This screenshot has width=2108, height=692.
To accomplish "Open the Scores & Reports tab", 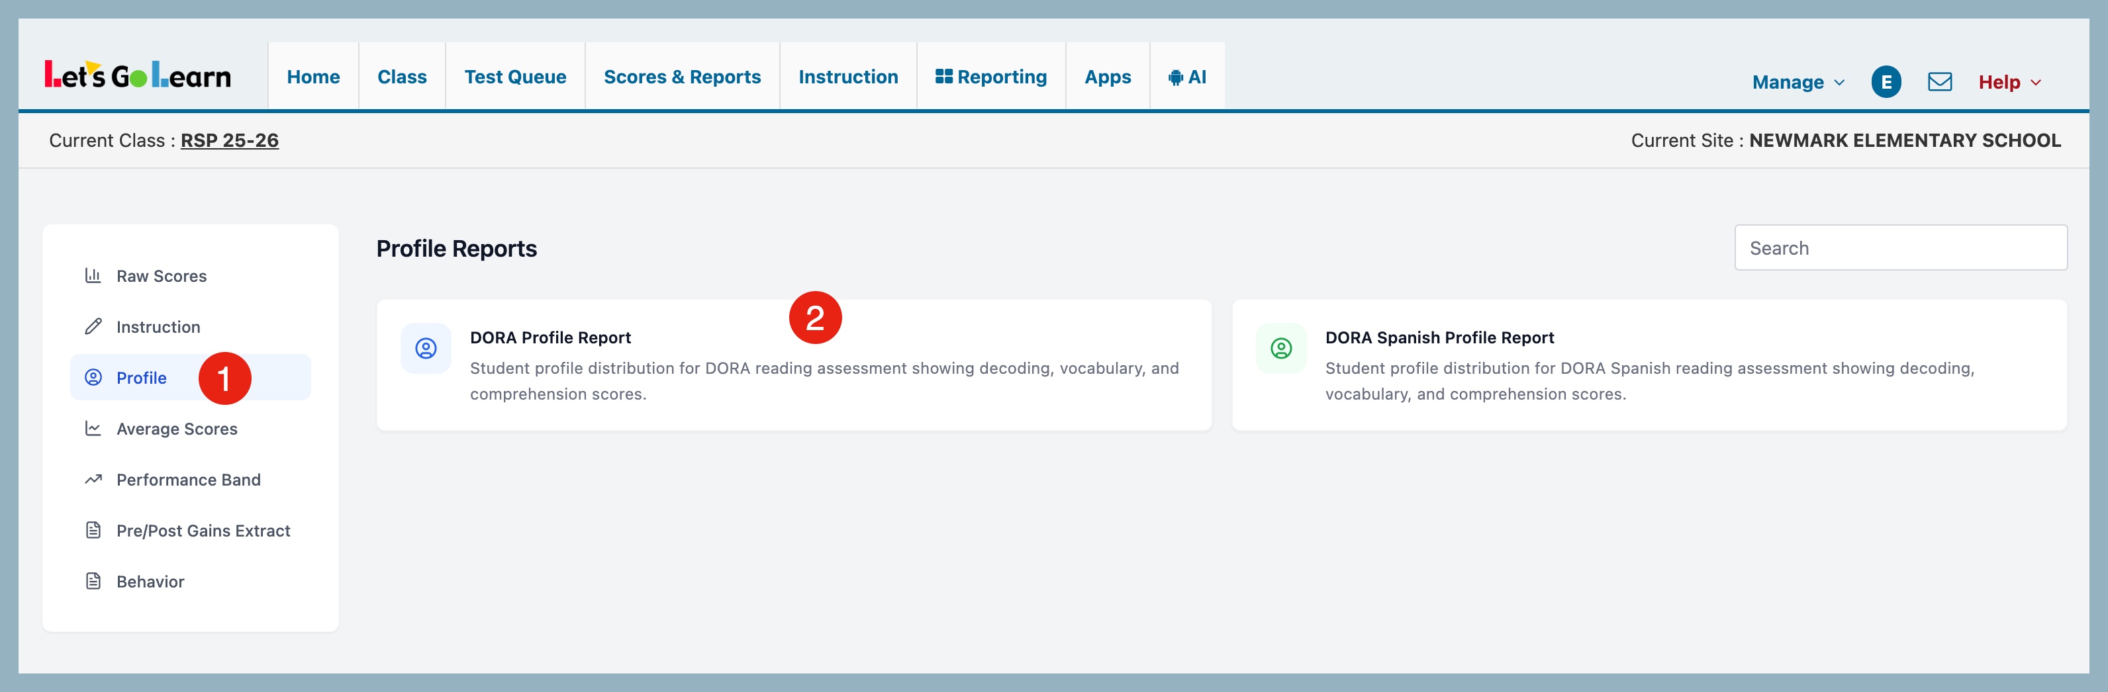I will tap(682, 77).
